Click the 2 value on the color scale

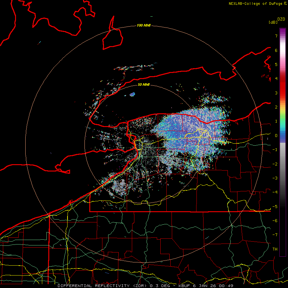click(x=276, y=107)
